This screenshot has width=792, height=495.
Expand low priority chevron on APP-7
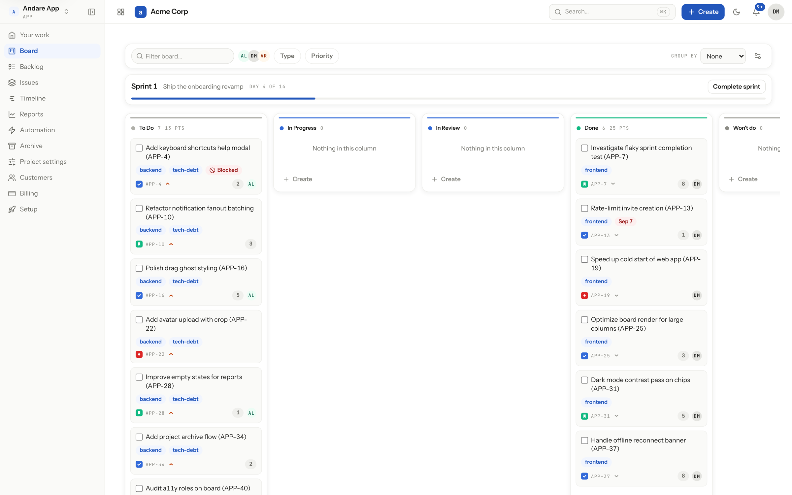click(613, 184)
